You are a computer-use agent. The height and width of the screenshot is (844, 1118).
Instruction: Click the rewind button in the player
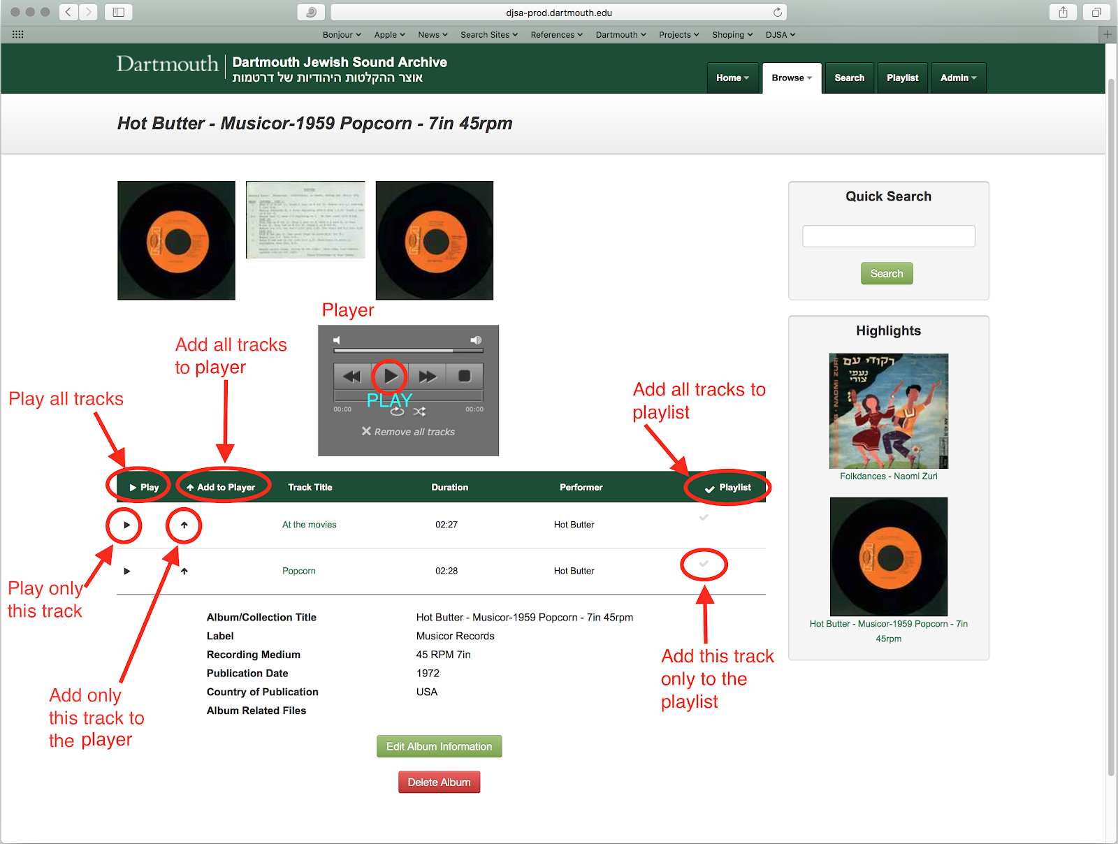click(x=352, y=377)
